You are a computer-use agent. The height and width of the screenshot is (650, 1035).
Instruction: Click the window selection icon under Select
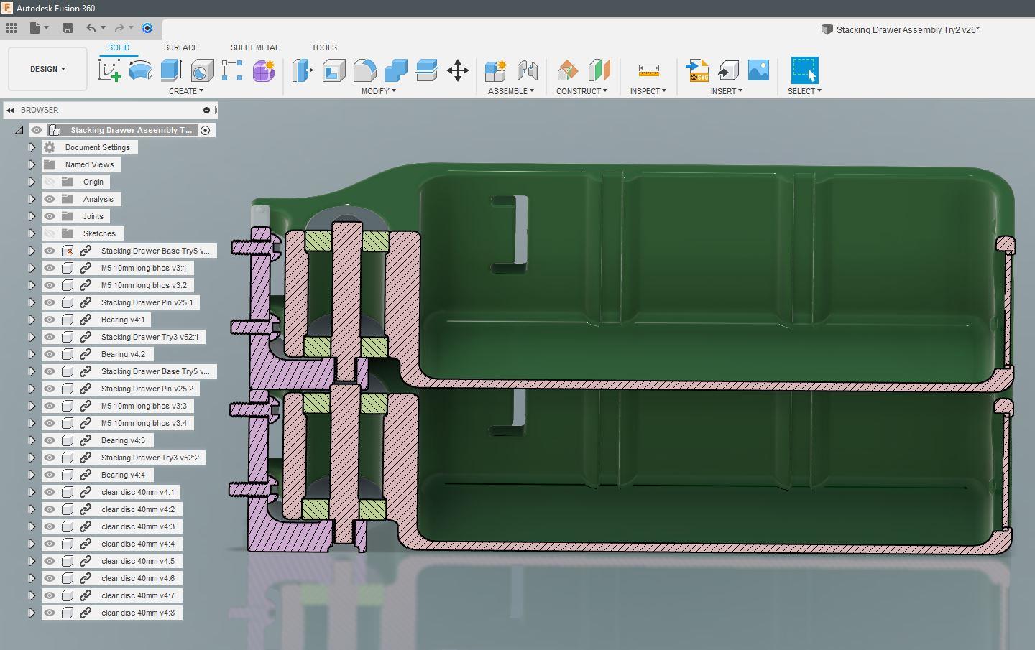coord(804,70)
